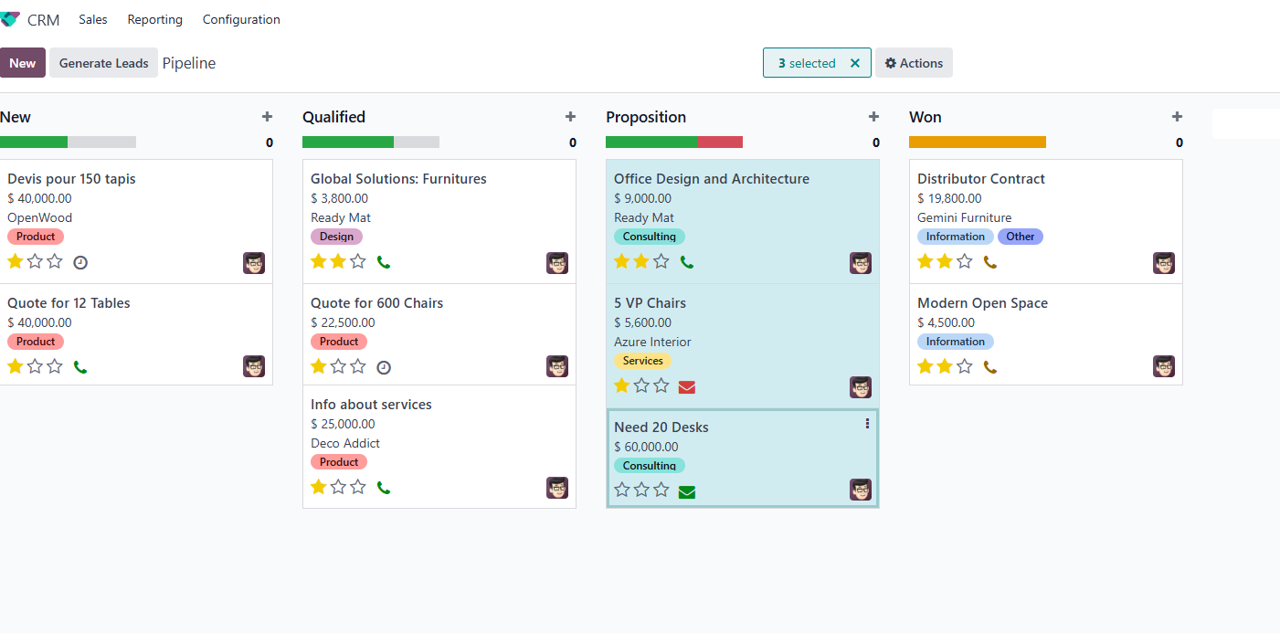Click the OpenWood customer name
This screenshot has width=1280, height=633.
coord(39,217)
